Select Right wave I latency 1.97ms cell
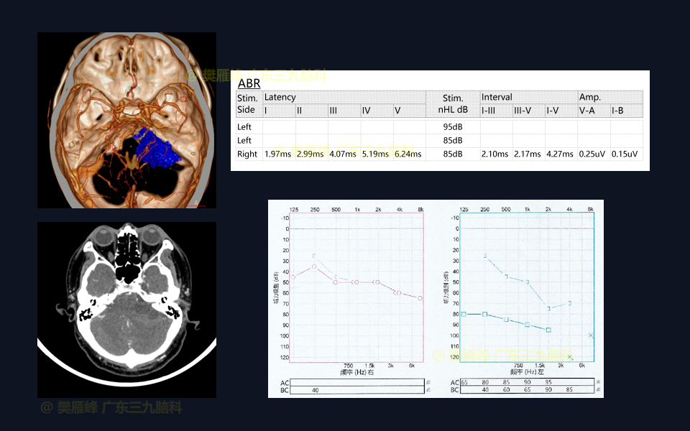The height and width of the screenshot is (431, 690). coord(277,154)
